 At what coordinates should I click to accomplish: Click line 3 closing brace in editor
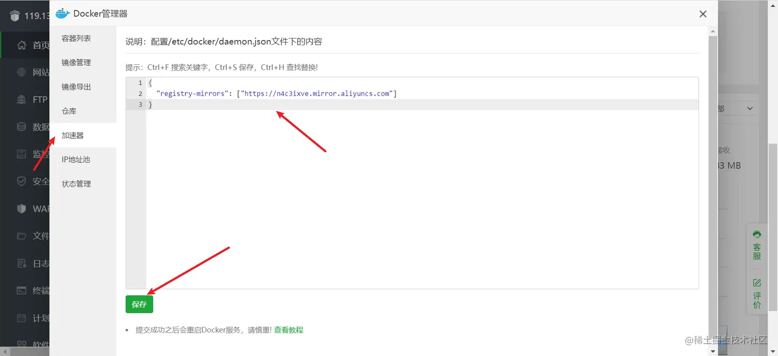click(x=150, y=104)
